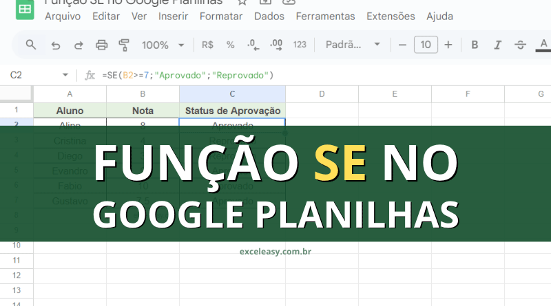Increase font size with plus
551x306 pixels.
[448, 45]
